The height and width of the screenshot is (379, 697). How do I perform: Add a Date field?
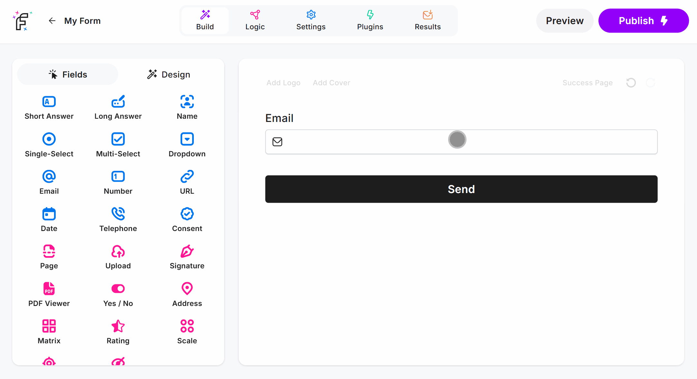[49, 220]
